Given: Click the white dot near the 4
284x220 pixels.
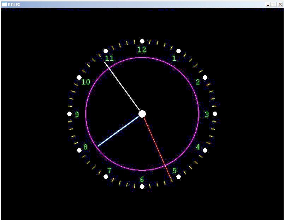Looking at the screenshot, I should [x=205, y=150].
